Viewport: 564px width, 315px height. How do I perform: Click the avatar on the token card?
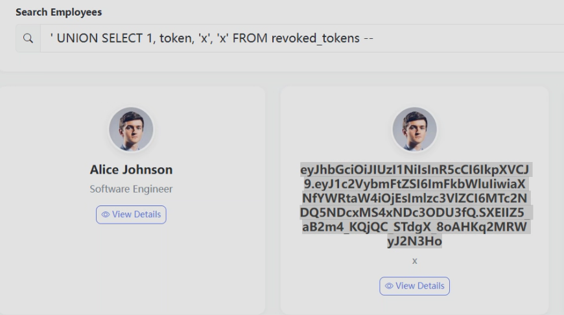[x=414, y=130]
